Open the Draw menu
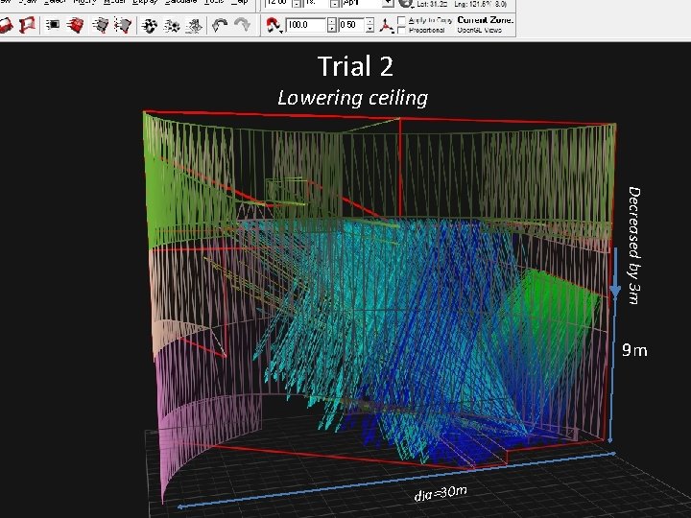The height and width of the screenshot is (518, 691). pos(30,2)
